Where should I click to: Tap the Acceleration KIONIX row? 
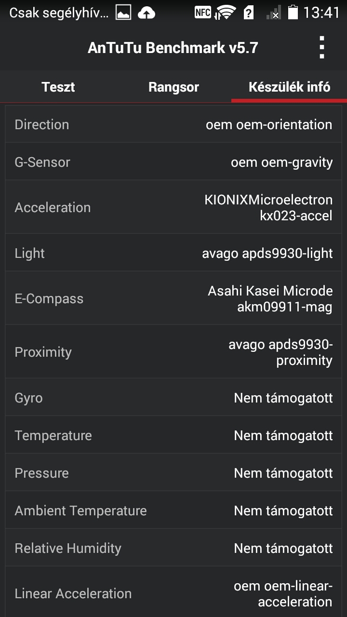click(x=173, y=207)
